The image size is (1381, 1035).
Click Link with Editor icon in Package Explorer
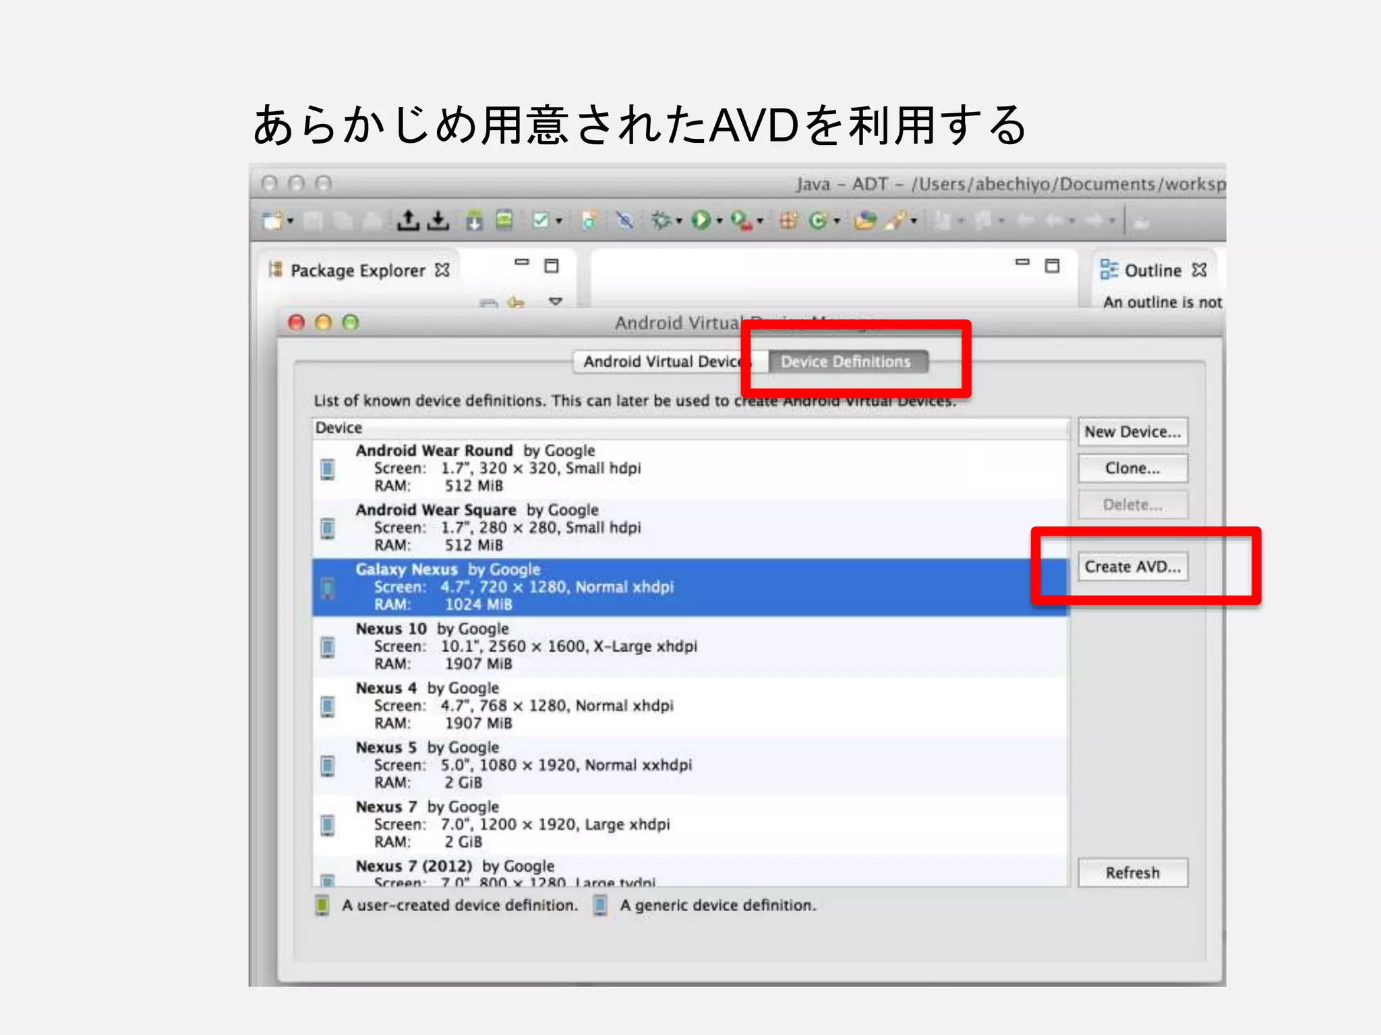tap(517, 303)
